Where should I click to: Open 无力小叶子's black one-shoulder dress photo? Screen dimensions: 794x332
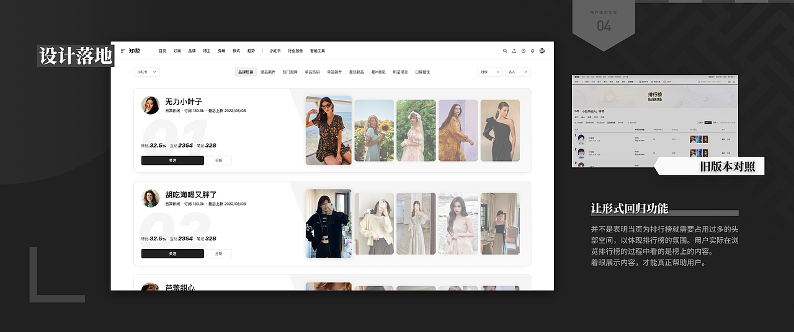pyautogui.click(x=500, y=131)
